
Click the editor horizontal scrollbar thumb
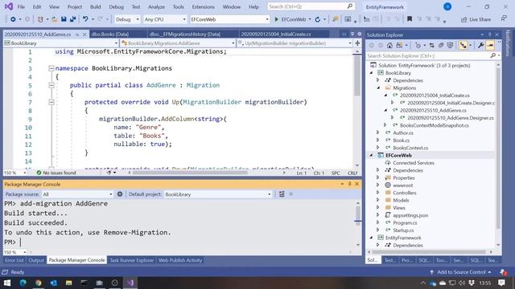coord(190,173)
